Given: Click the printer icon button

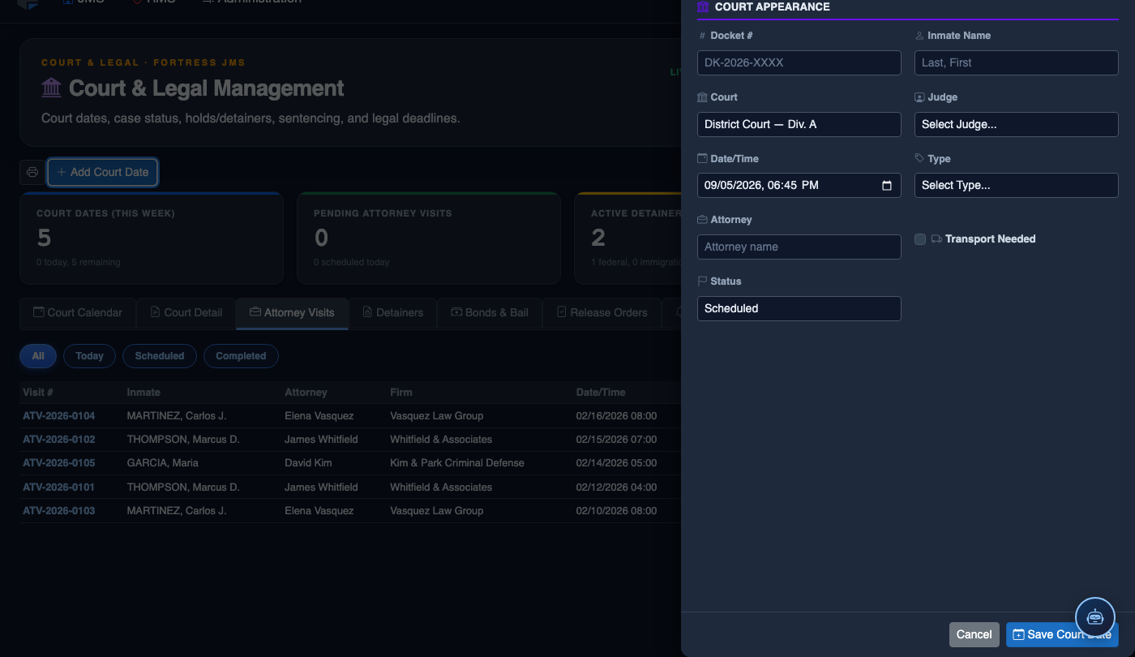Looking at the screenshot, I should [x=32, y=172].
